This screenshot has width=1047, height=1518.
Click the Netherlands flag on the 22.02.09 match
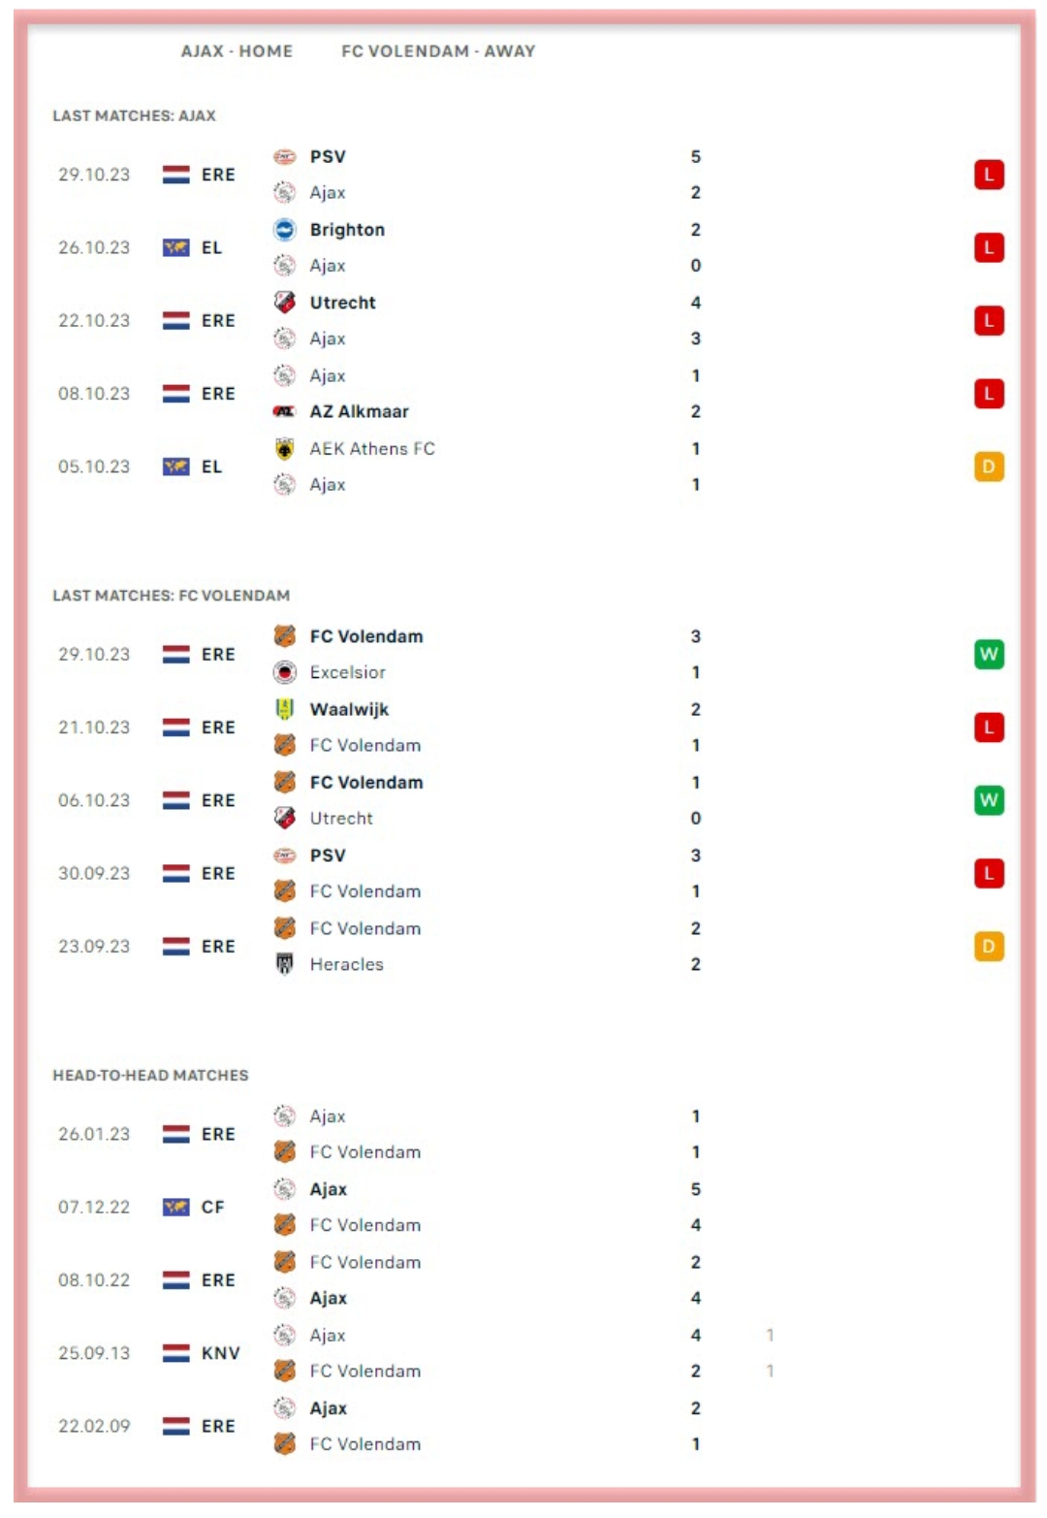click(x=175, y=1426)
